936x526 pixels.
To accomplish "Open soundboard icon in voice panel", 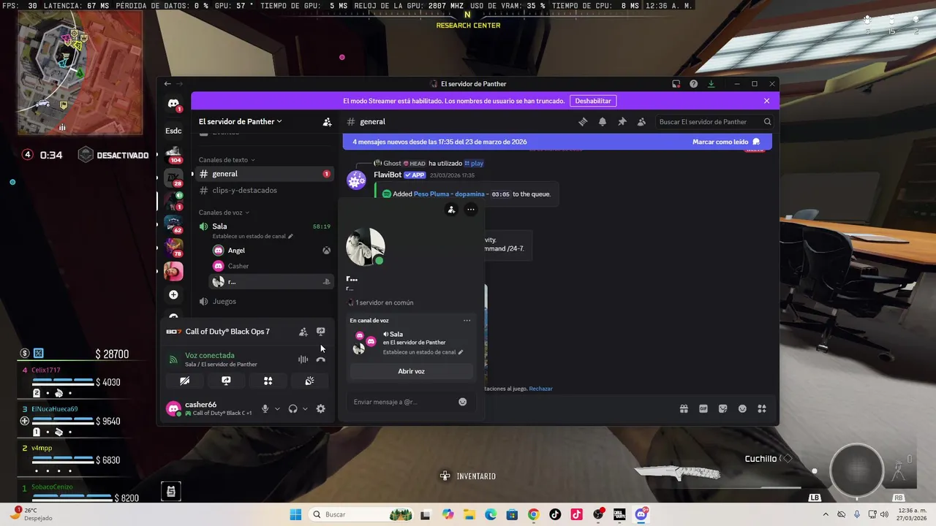I will pyautogui.click(x=309, y=381).
